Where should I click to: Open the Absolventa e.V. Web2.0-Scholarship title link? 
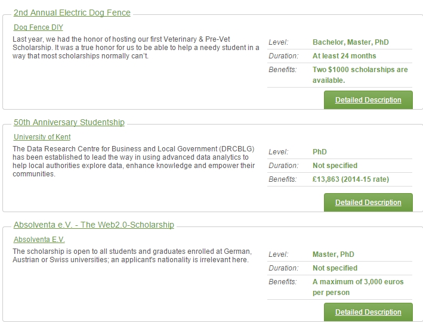pos(94,225)
